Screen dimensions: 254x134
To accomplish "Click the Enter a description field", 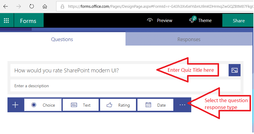I will click(126, 86).
